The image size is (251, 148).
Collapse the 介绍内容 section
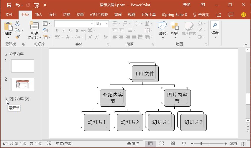6,55
